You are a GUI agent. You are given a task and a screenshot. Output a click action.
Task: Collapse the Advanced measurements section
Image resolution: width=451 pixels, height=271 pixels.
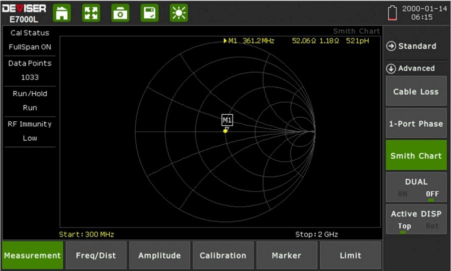click(411, 69)
